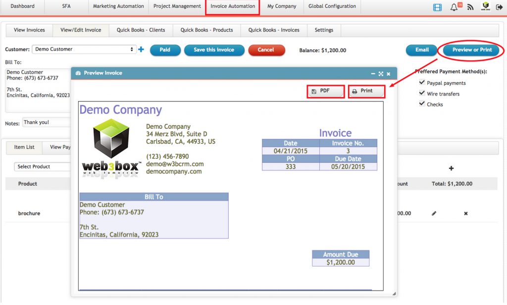This screenshot has width=507, height=305.
Task: Toggle Wire transfers checkbox
Action: tap(422, 93)
